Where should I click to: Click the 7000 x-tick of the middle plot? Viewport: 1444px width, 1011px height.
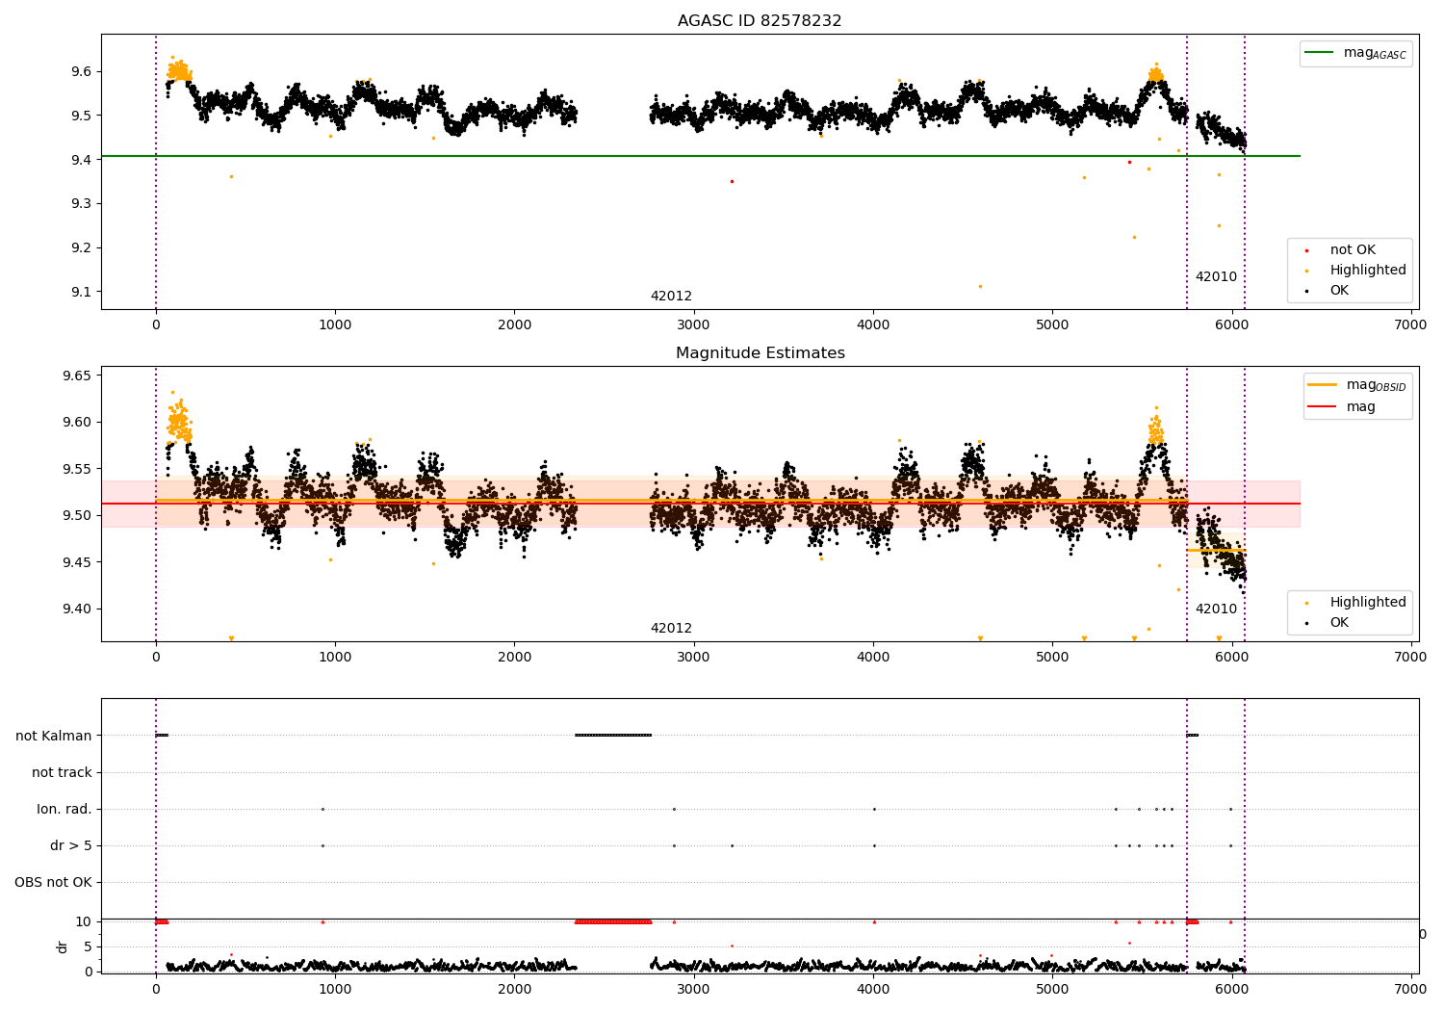[1410, 657]
